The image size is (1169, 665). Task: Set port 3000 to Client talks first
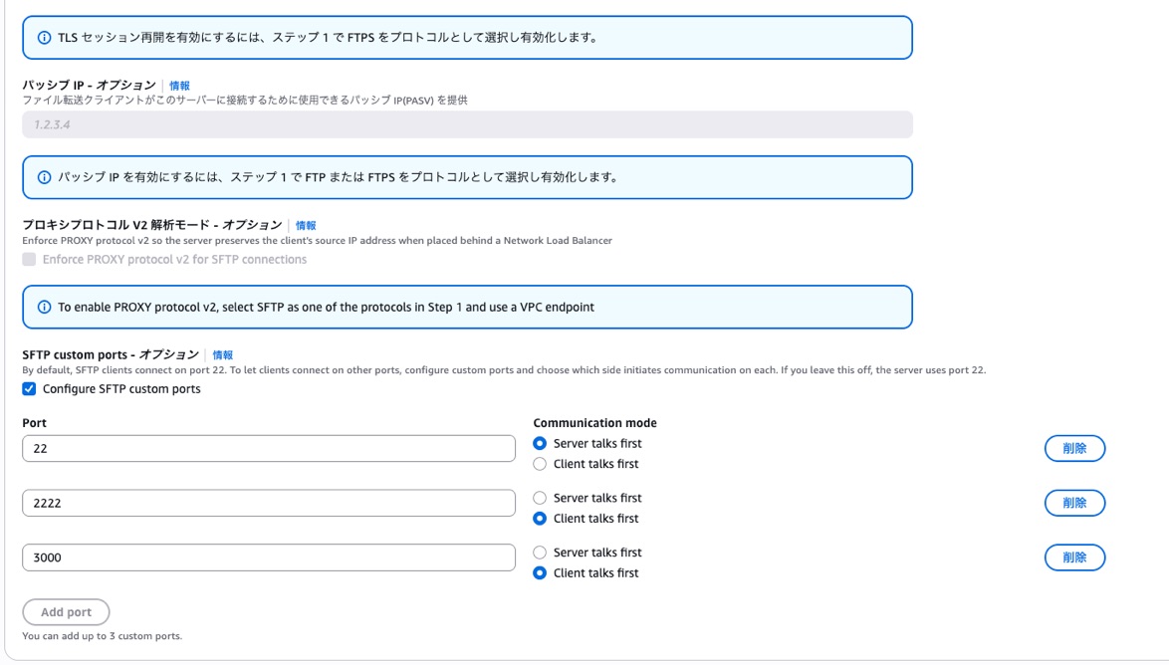(x=540, y=573)
